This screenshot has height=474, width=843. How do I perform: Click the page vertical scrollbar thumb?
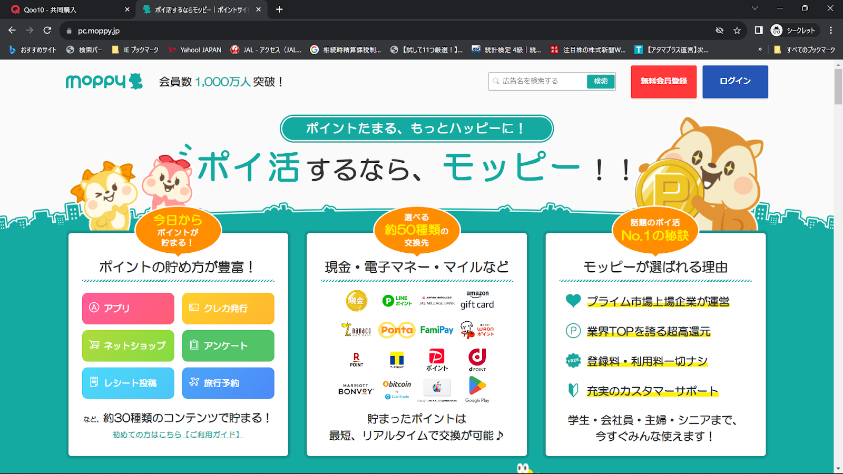point(838,86)
